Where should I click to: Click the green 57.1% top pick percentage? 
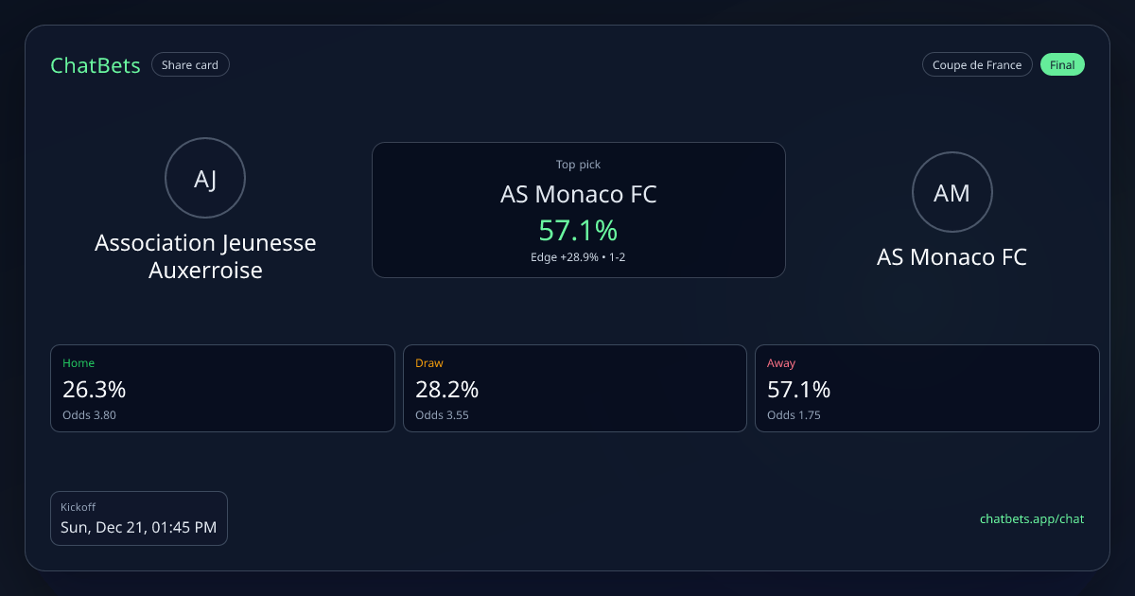[x=578, y=230]
